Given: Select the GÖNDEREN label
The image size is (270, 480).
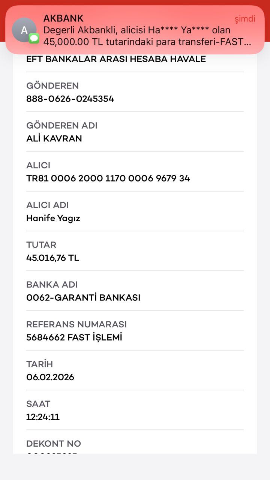Looking at the screenshot, I should coord(52,86).
